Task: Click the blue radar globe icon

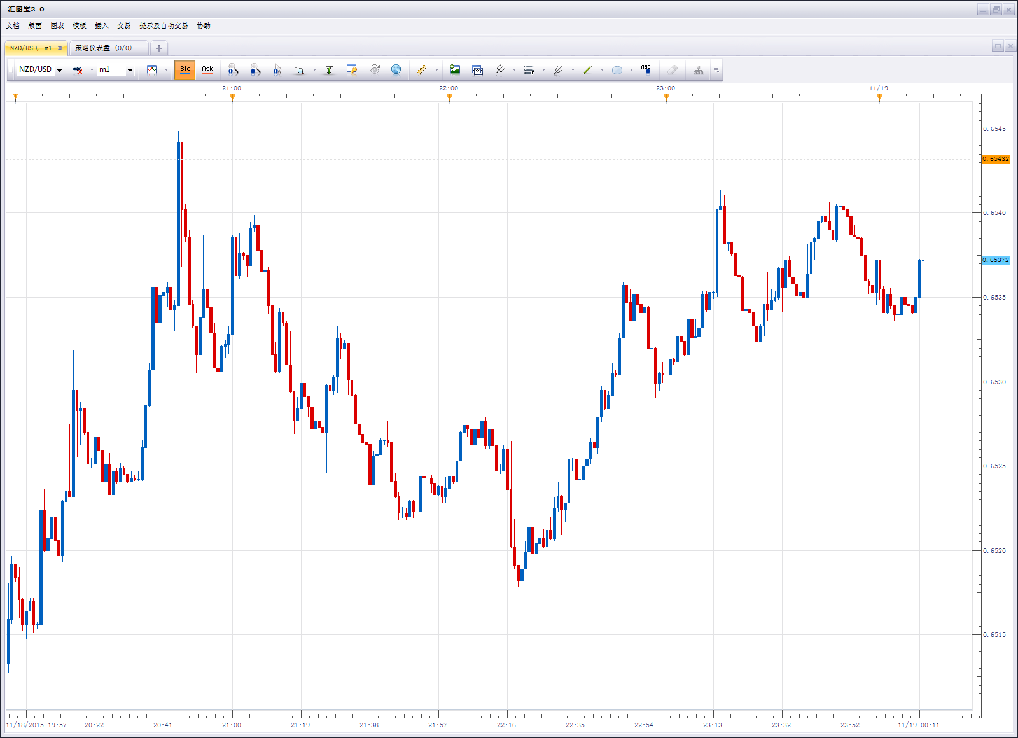Action: click(x=396, y=69)
